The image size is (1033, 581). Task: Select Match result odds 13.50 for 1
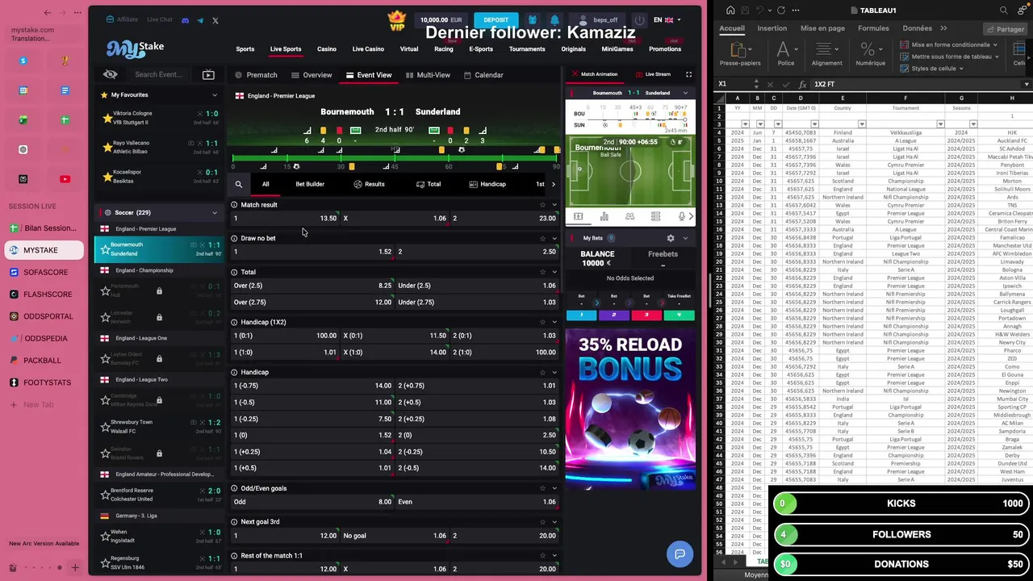[x=286, y=218]
